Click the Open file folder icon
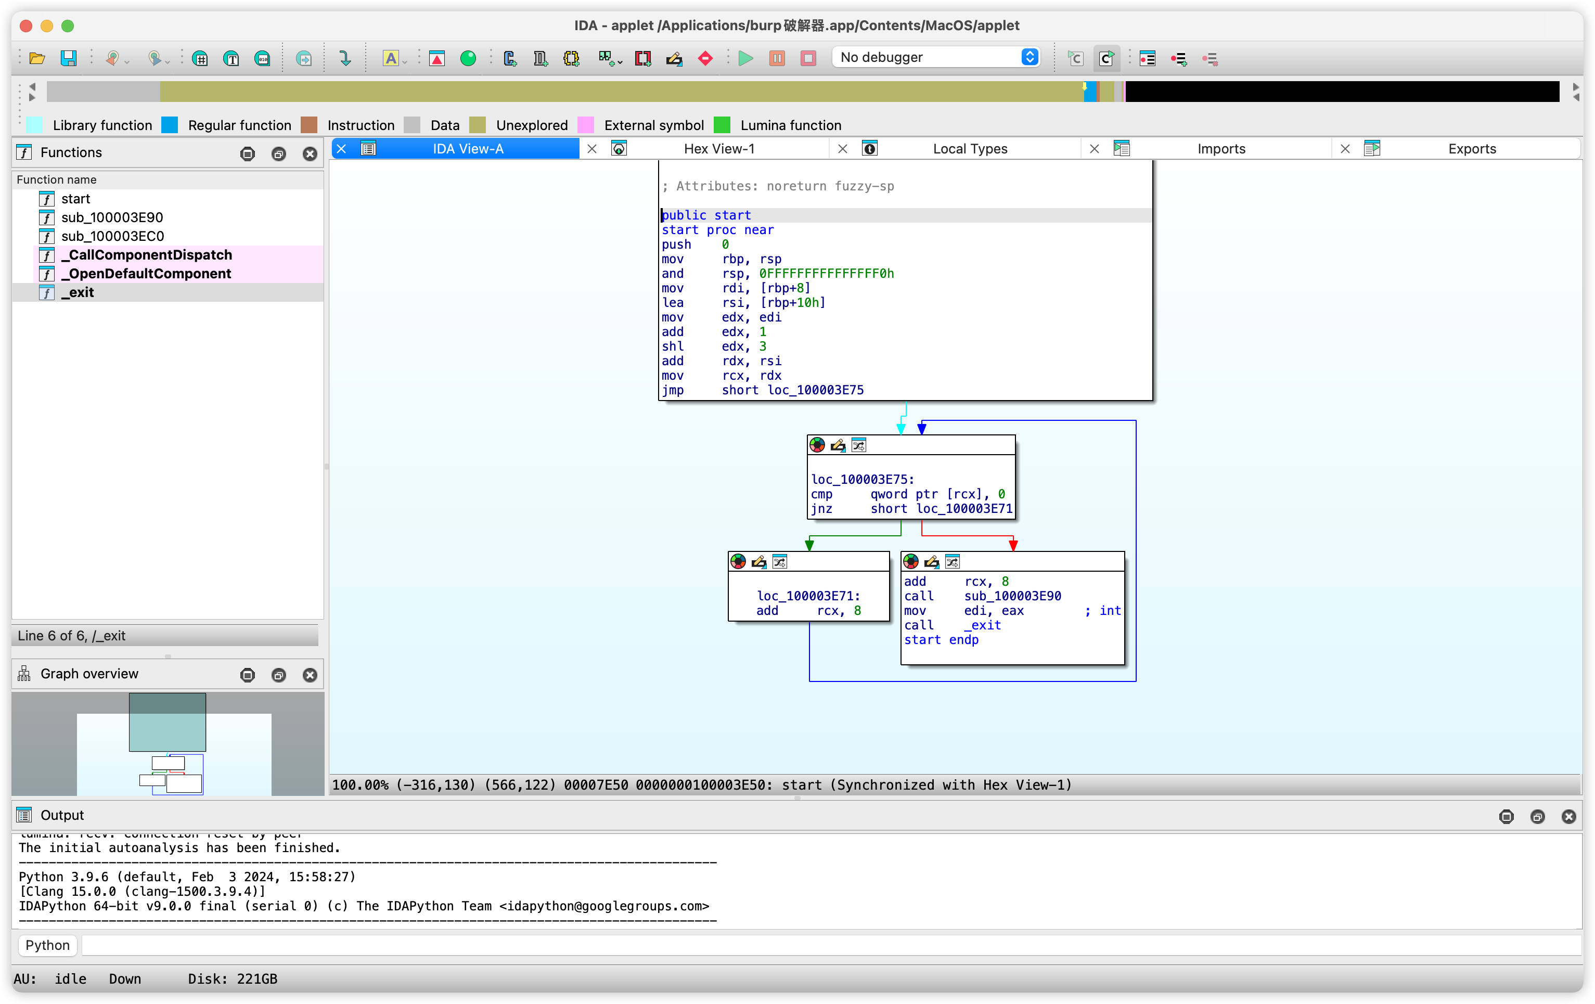 pyautogui.click(x=37, y=58)
